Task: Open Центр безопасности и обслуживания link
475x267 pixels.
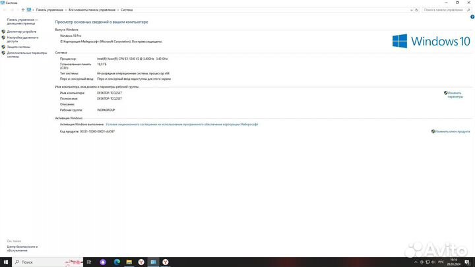Action: coord(22,249)
